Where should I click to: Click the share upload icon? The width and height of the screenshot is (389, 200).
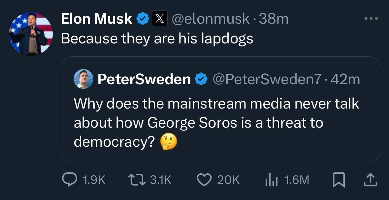[370, 179]
